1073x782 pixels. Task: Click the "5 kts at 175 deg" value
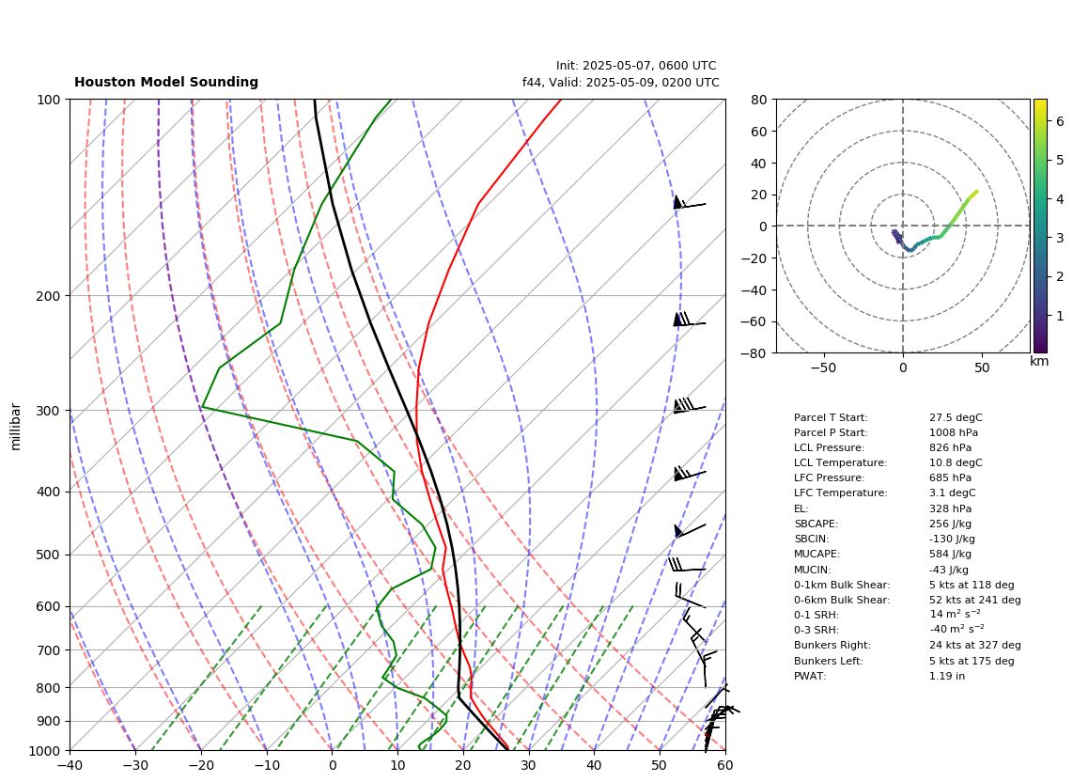tap(972, 661)
